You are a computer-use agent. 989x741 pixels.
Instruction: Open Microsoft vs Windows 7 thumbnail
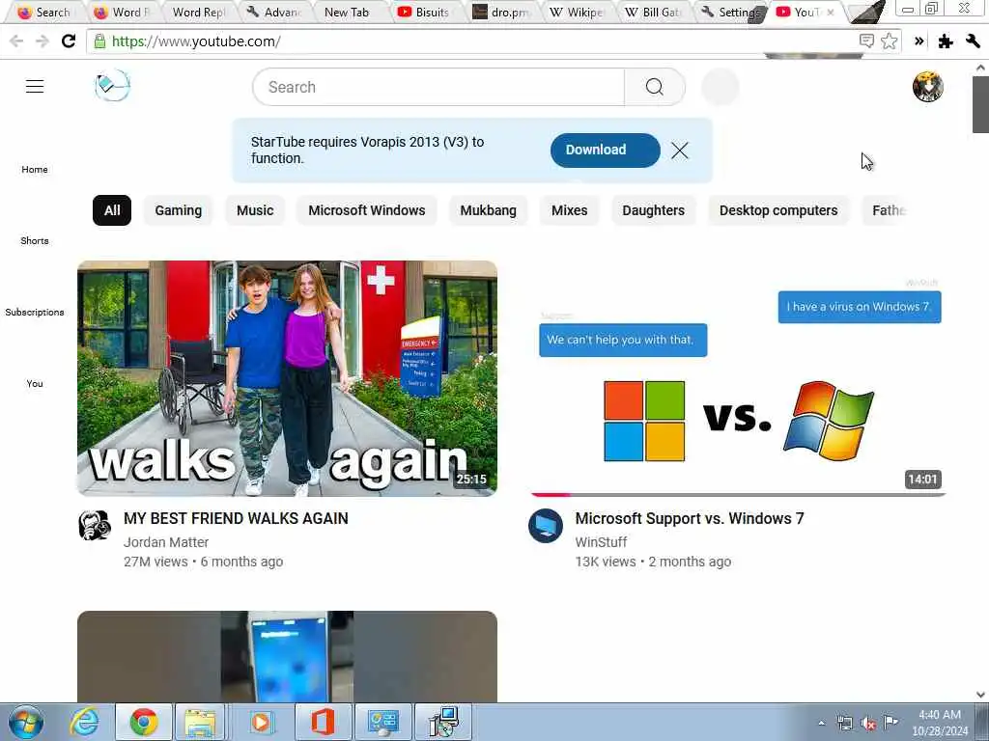pyautogui.click(x=738, y=378)
